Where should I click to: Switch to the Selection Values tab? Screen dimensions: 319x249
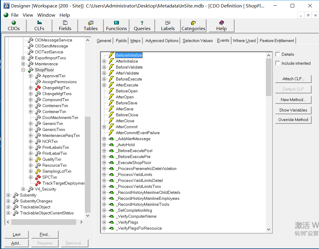[198, 41]
